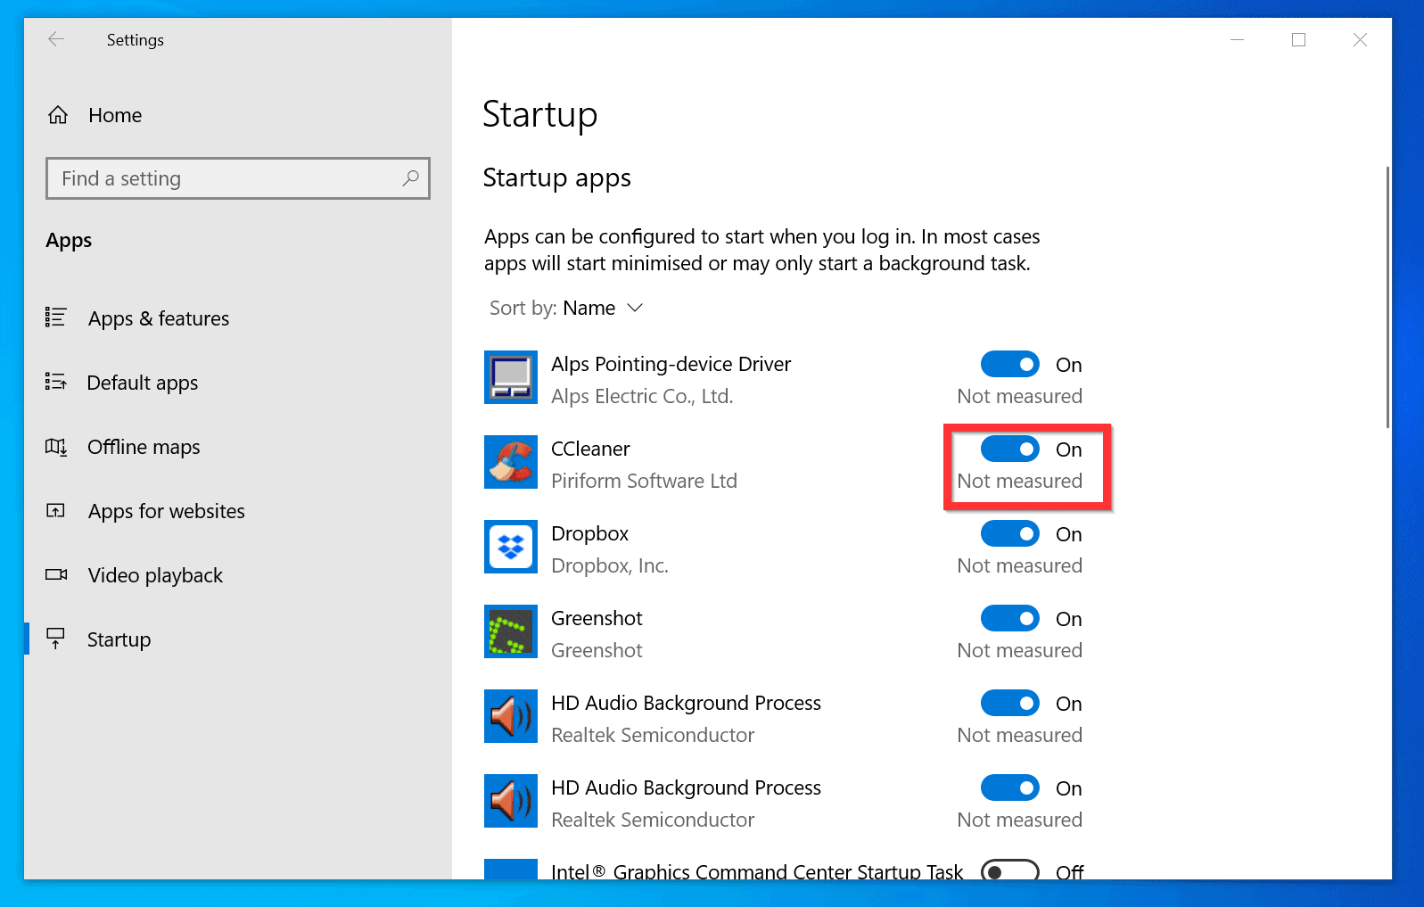Click the back arrow in Settings
1424x907 pixels.
(x=56, y=39)
